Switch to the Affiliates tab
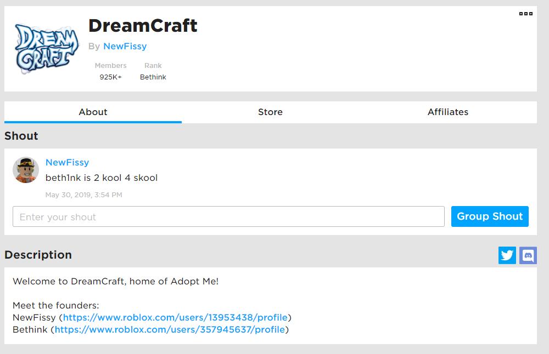This screenshot has width=549, height=354. (448, 112)
